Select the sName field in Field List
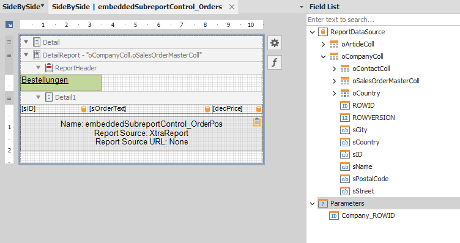Viewport: 460px width, 243px height. 362,166
